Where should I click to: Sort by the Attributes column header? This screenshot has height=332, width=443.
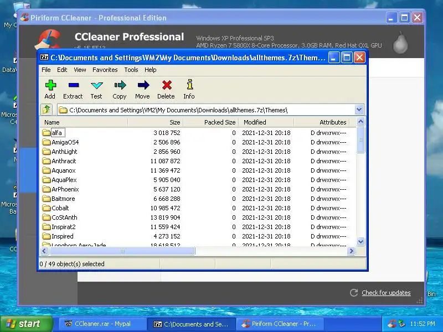[322, 122]
